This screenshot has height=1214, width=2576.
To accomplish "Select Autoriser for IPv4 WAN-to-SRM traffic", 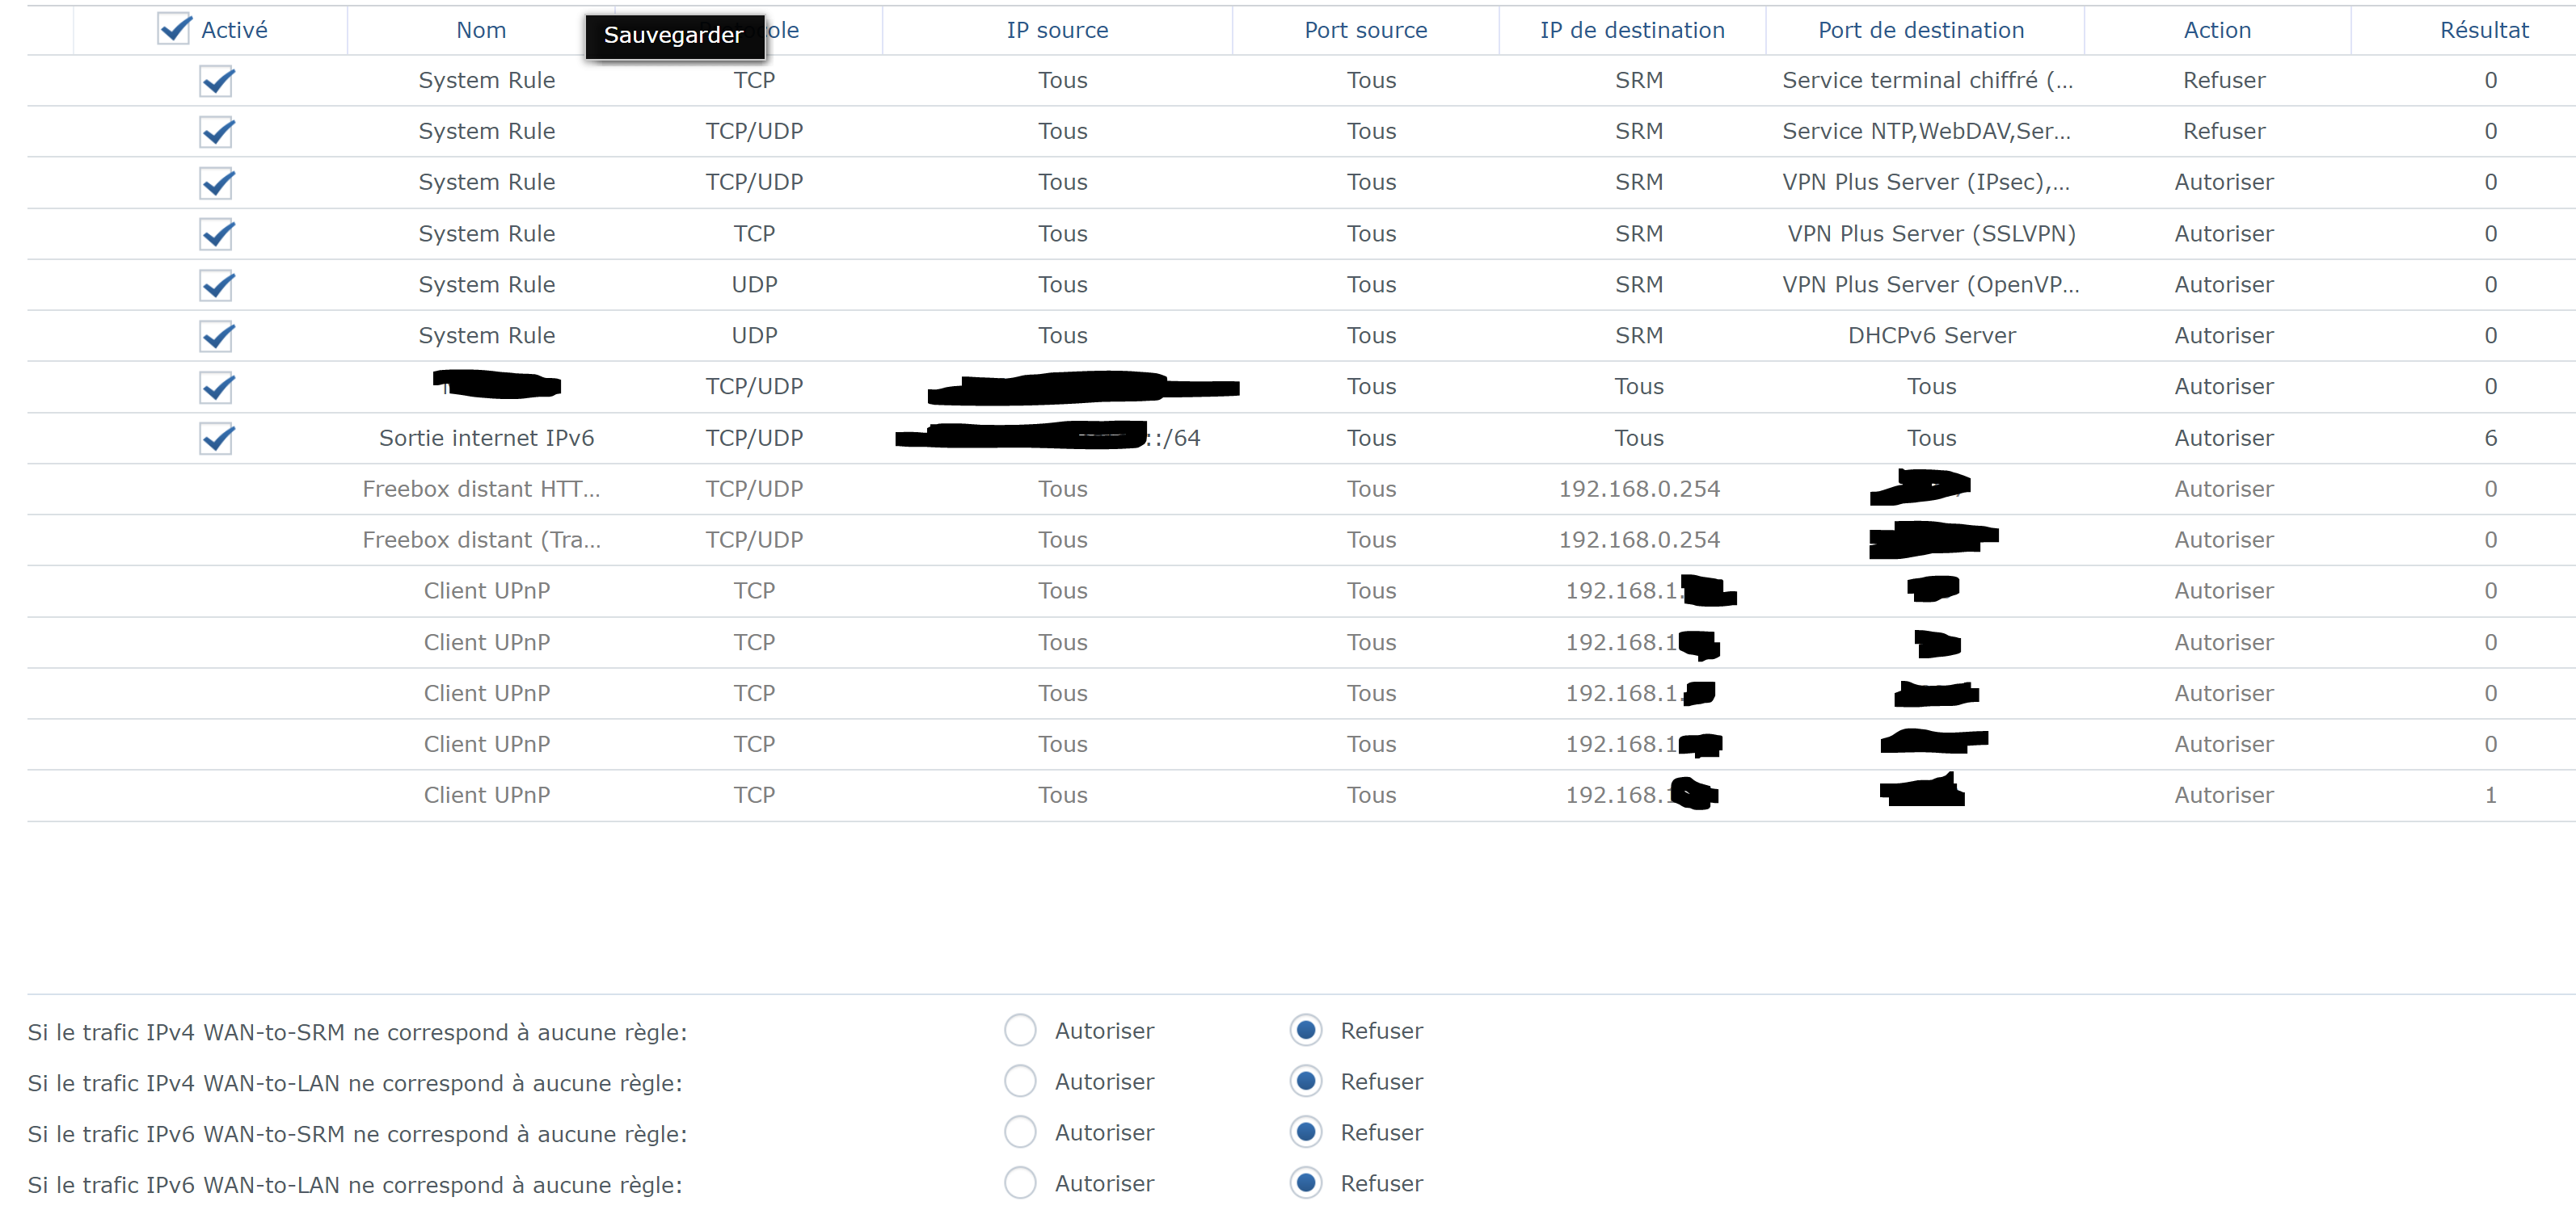I will point(1020,1031).
